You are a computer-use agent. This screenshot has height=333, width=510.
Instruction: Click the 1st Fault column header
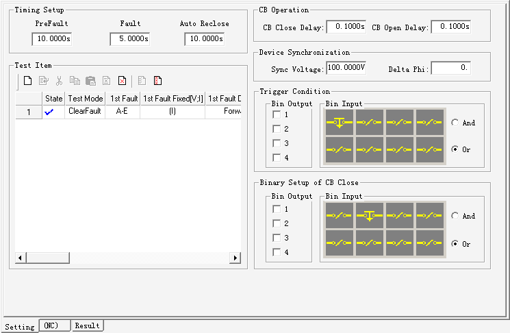[123, 99]
